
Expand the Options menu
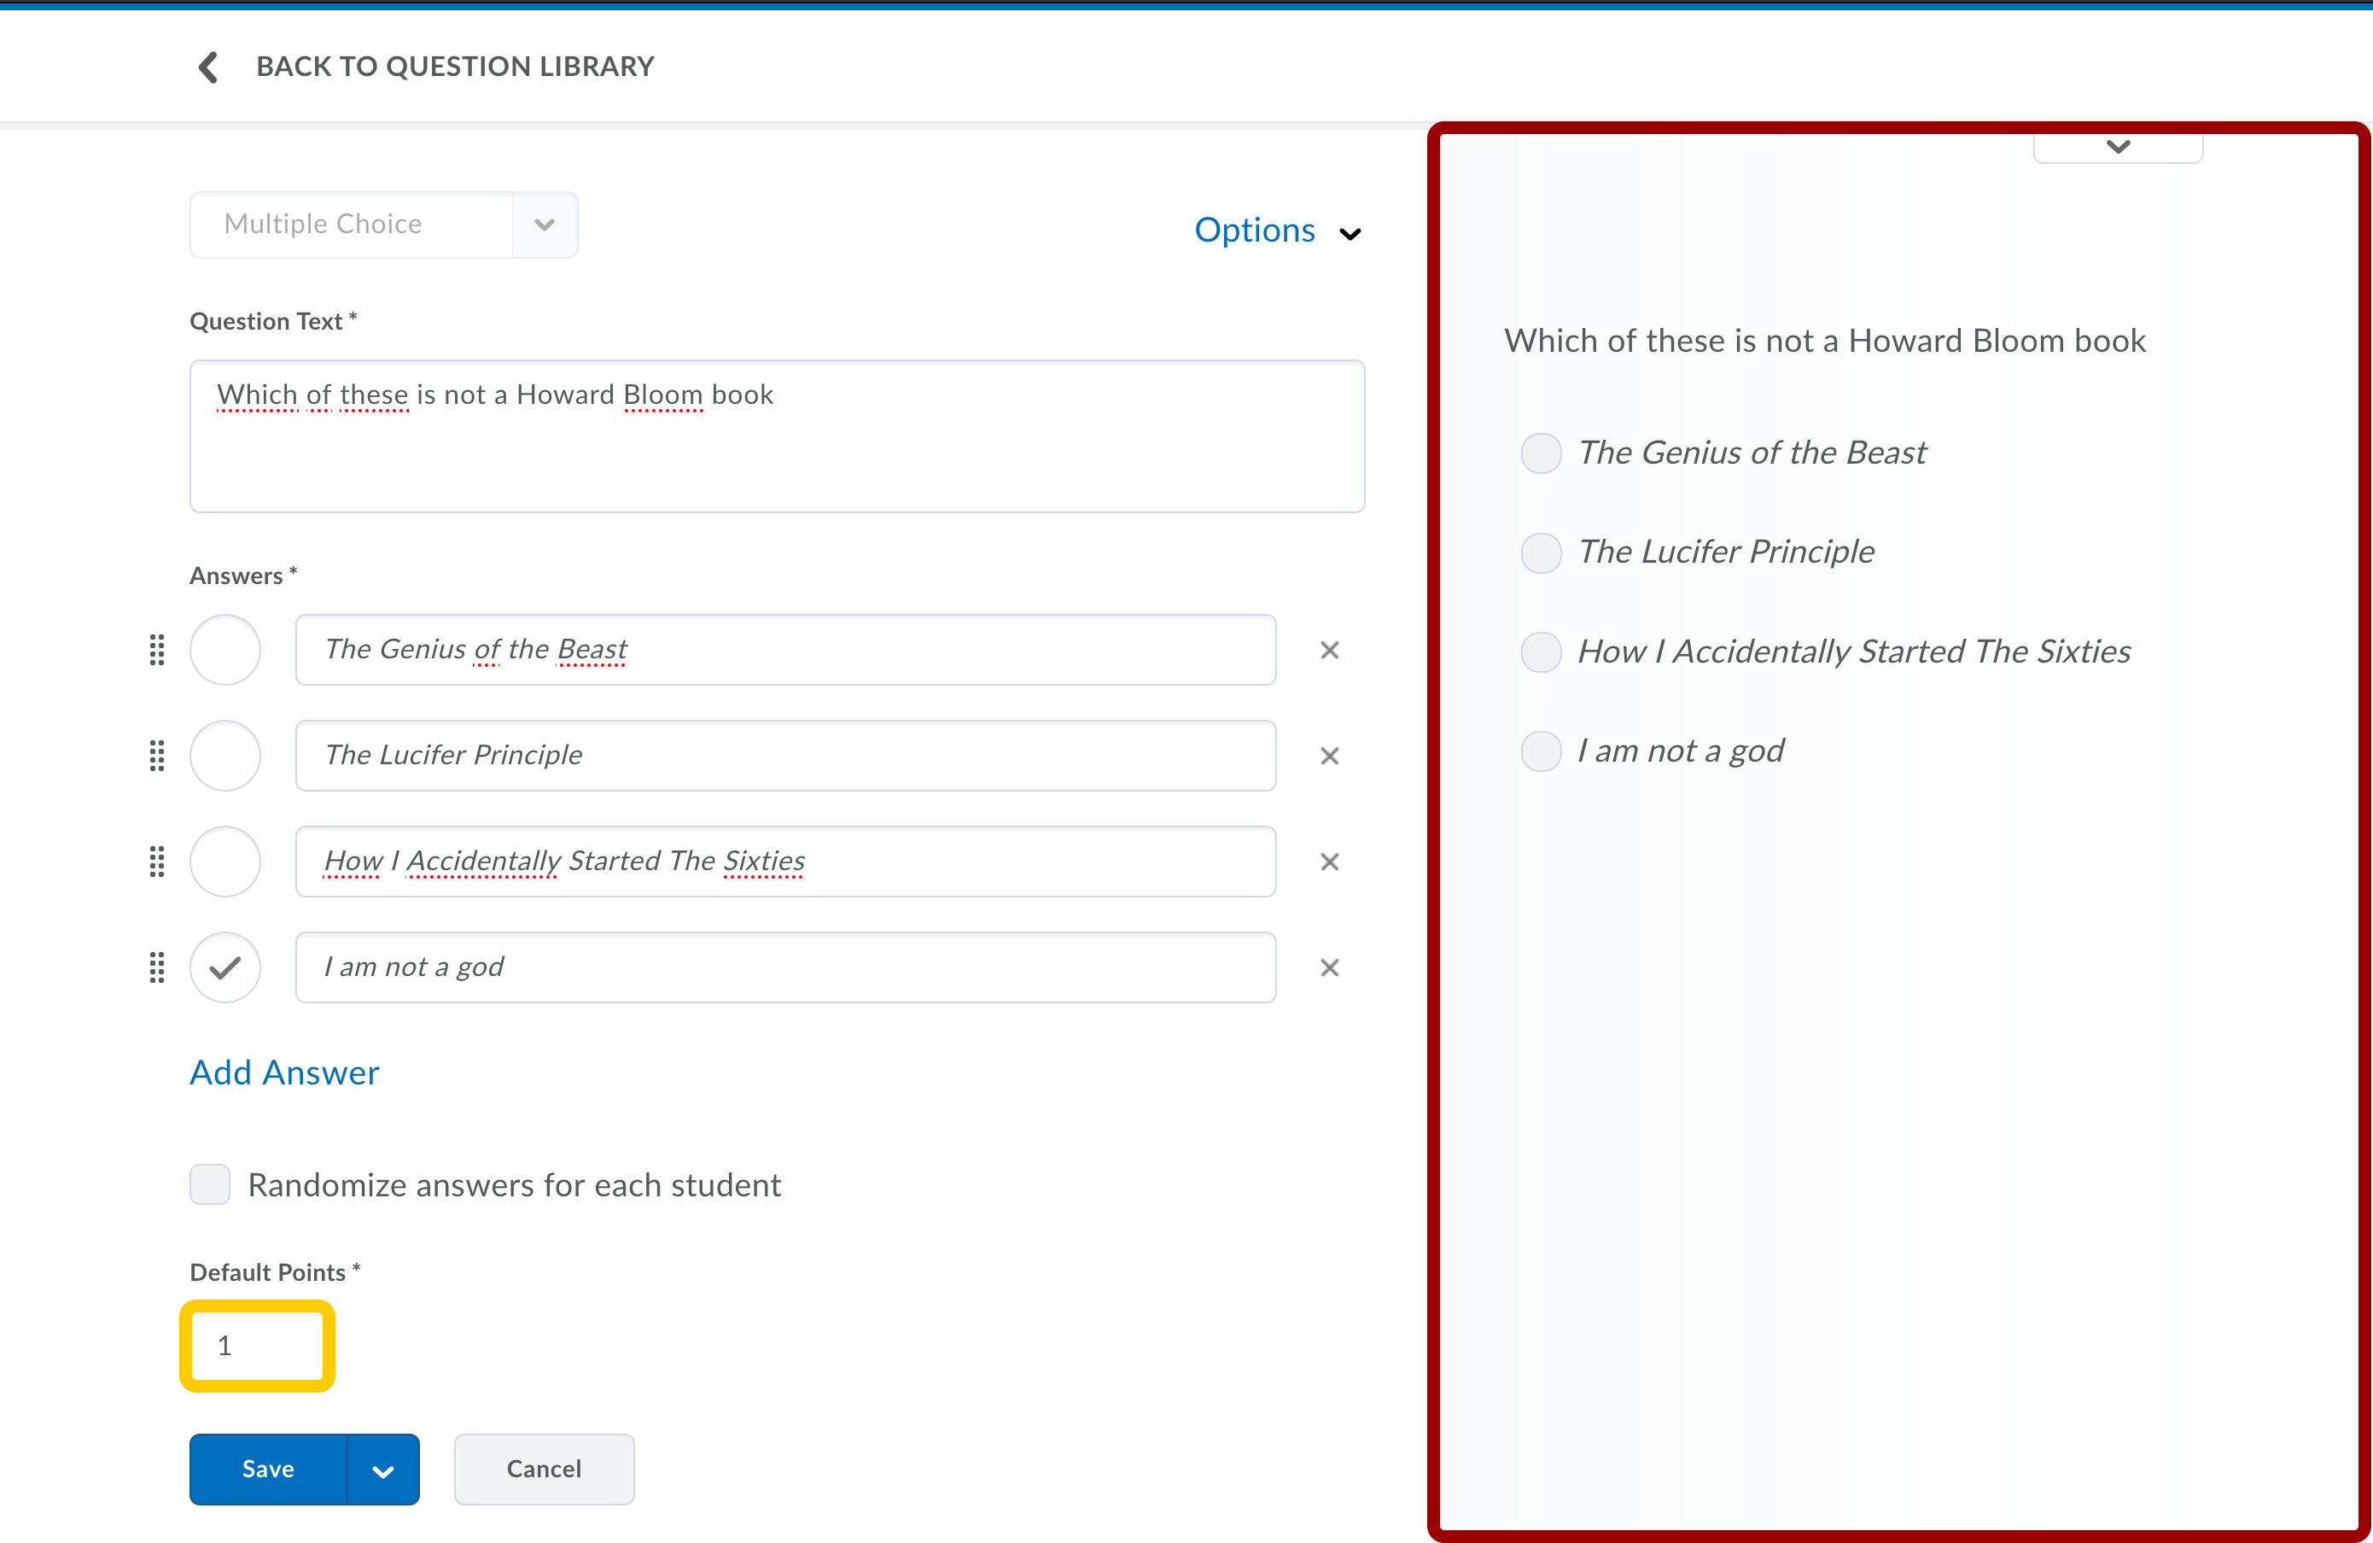[x=1276, y=231]
